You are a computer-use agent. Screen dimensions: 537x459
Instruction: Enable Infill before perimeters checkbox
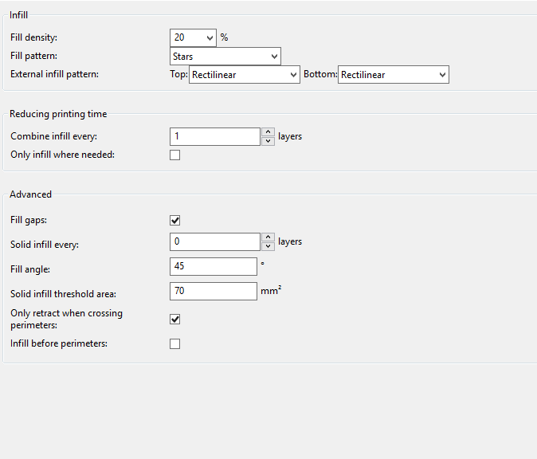[174, 343]
